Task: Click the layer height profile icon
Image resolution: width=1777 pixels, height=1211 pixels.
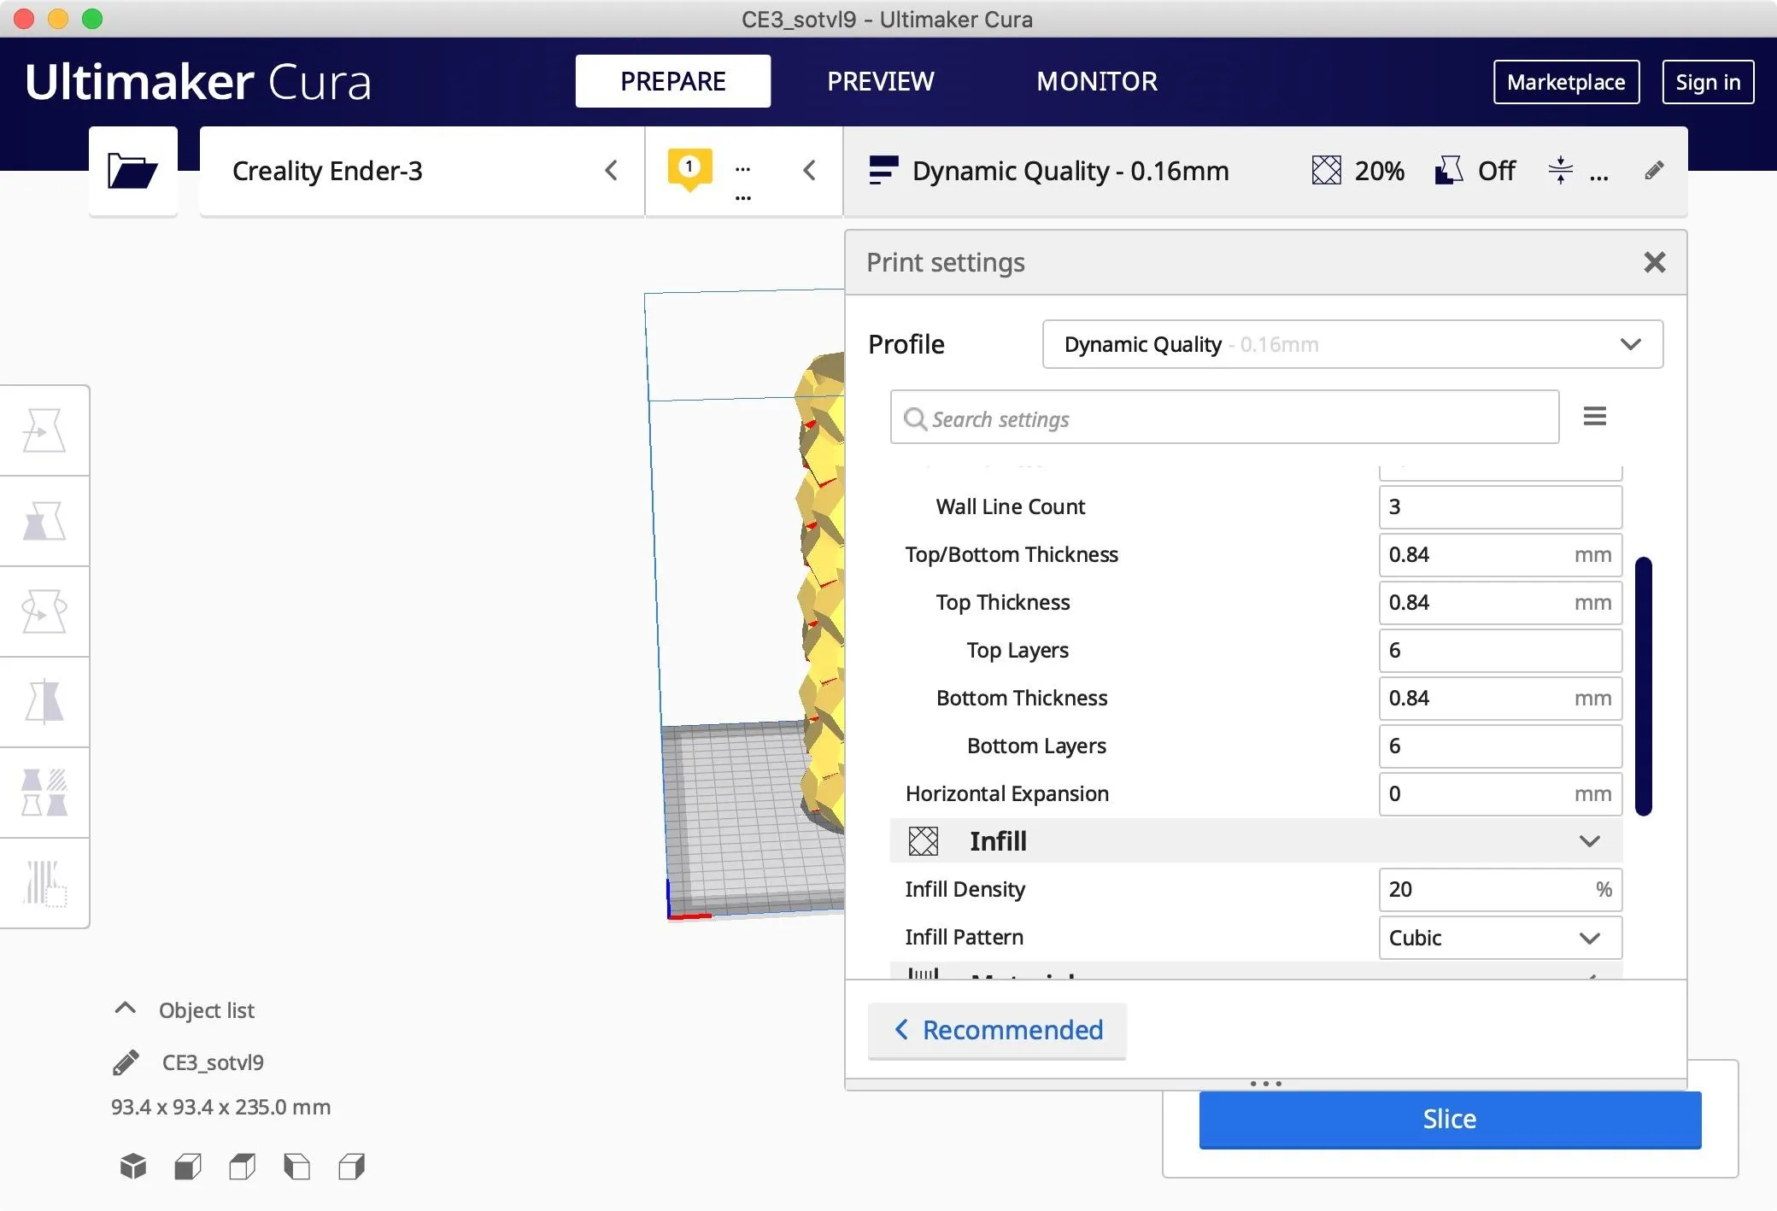Action: 883,170
